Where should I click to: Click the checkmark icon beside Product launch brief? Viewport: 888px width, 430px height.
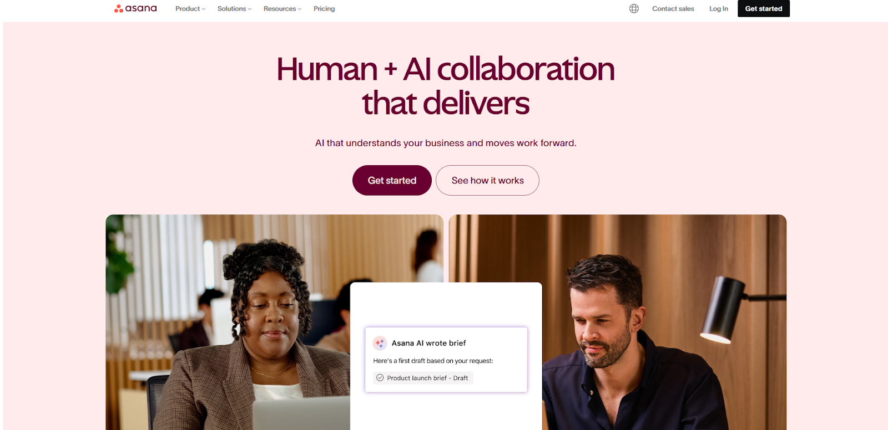[x=380, y=378]
